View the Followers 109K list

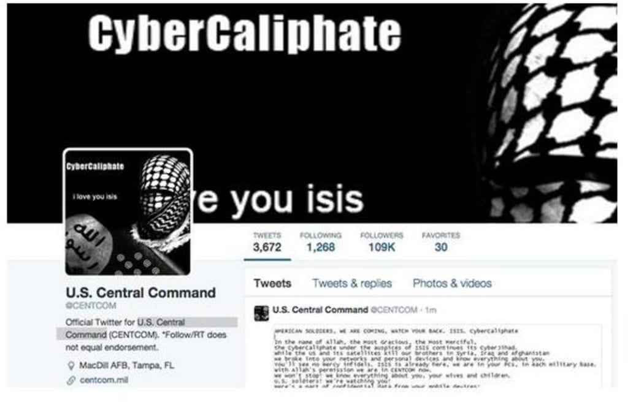381,242
